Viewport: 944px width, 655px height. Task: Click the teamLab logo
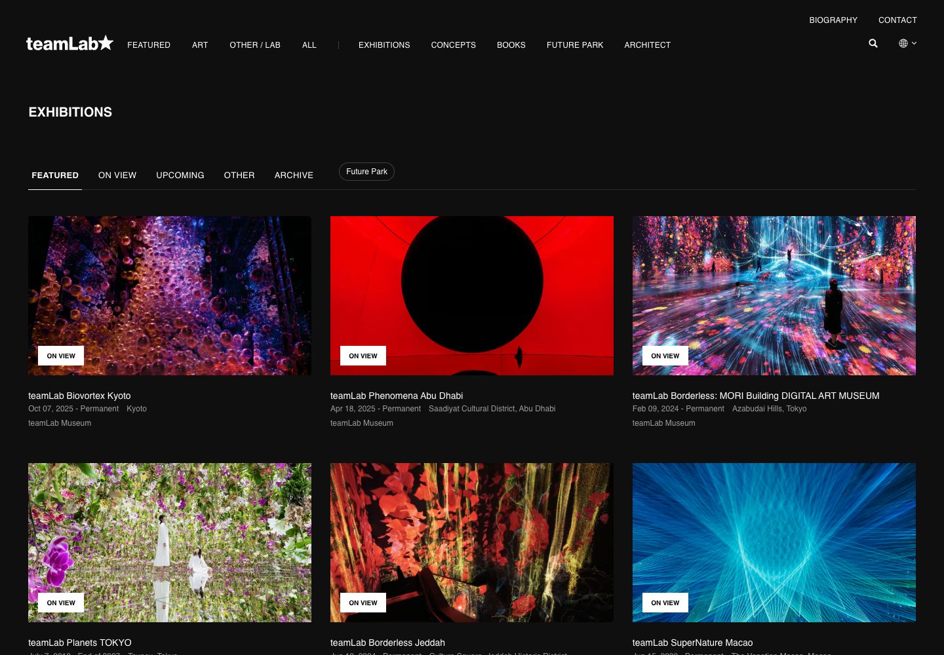(x=69, y=43)
